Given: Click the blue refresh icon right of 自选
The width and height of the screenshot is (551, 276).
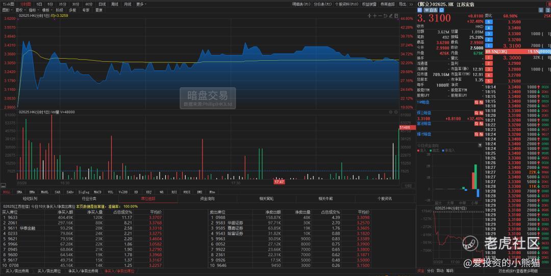Looking at the screenshot, I should pos(442,10).
